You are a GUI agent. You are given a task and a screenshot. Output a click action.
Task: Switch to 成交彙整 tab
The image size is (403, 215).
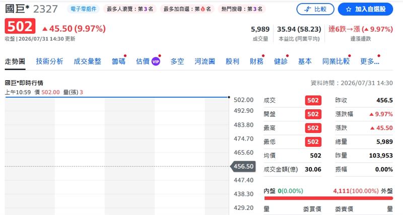(x=87, y=61)
